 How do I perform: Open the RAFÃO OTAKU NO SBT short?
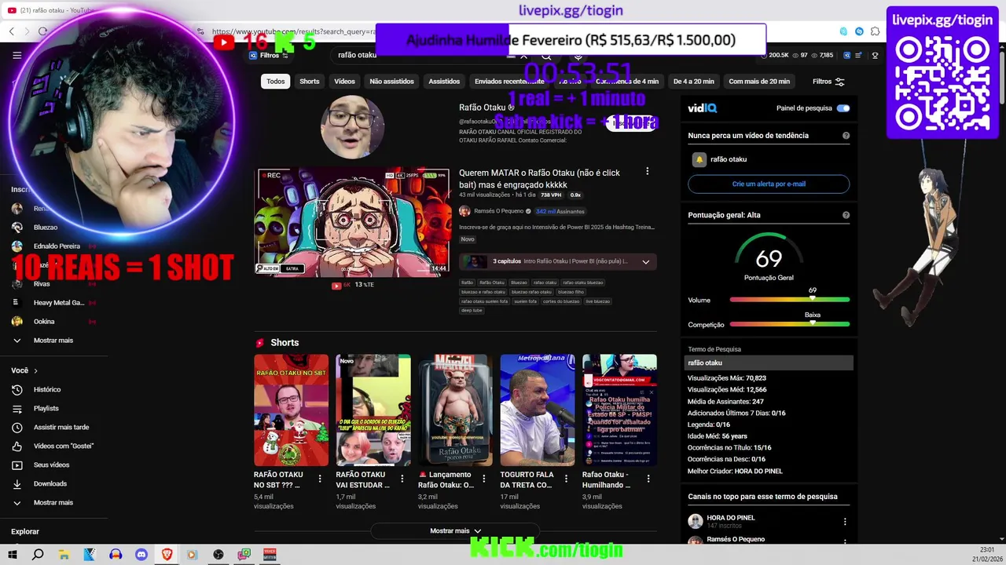pos(291,410)
